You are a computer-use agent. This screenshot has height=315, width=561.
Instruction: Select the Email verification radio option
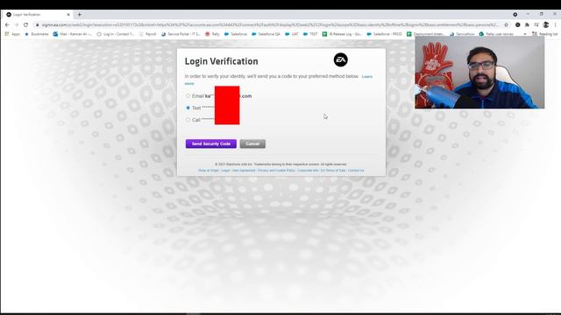188,96
